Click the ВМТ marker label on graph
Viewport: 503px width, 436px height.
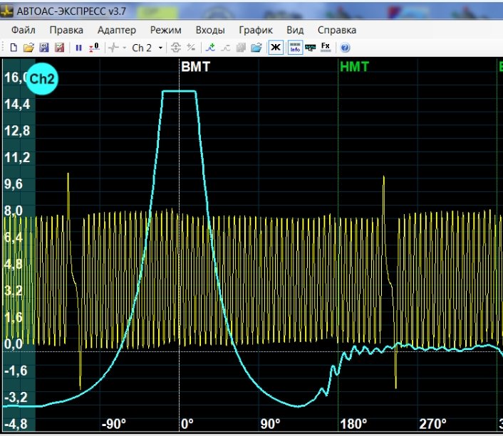pos(196,68)
